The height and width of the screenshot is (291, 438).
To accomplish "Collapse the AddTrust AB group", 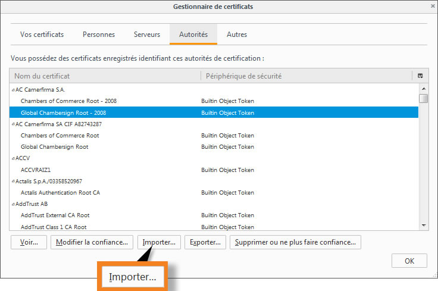I will coord(13,204).
